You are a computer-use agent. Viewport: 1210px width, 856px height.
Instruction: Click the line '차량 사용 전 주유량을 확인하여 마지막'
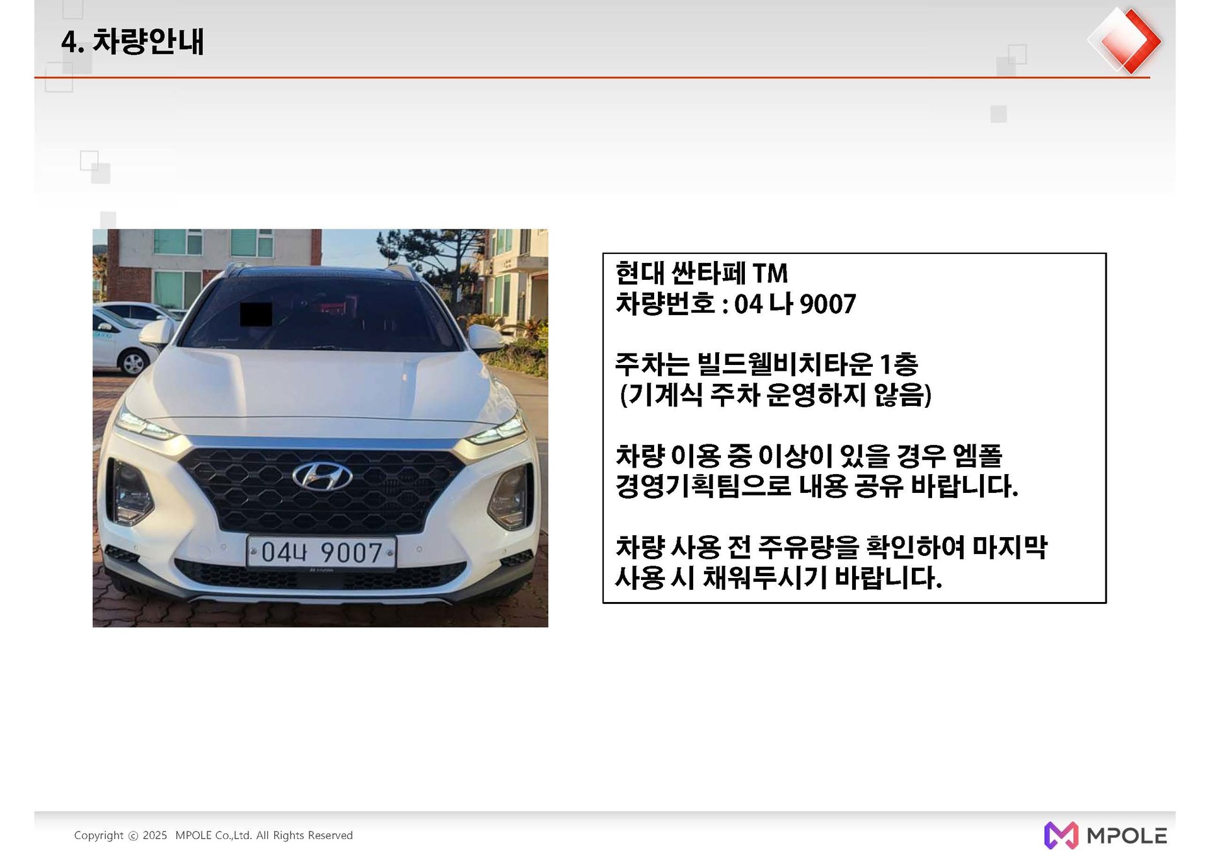tap(831, 547)
